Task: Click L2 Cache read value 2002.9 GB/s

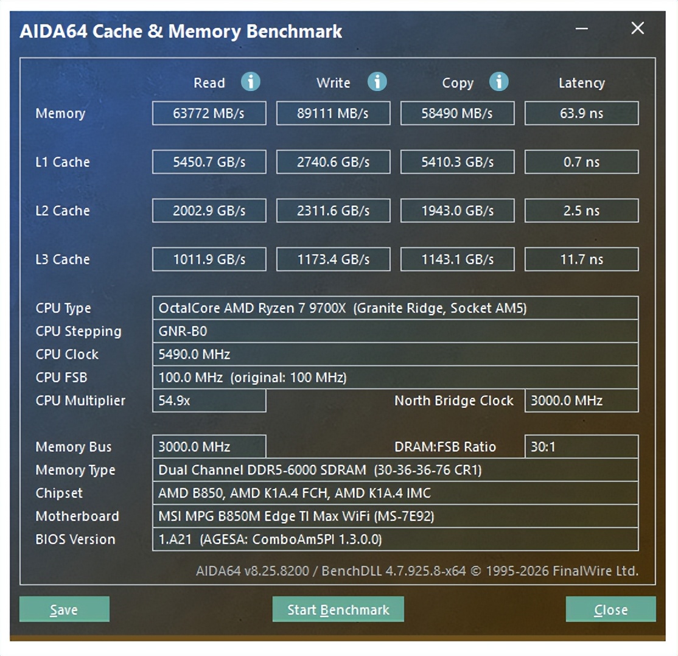Action: pos(209,211)
